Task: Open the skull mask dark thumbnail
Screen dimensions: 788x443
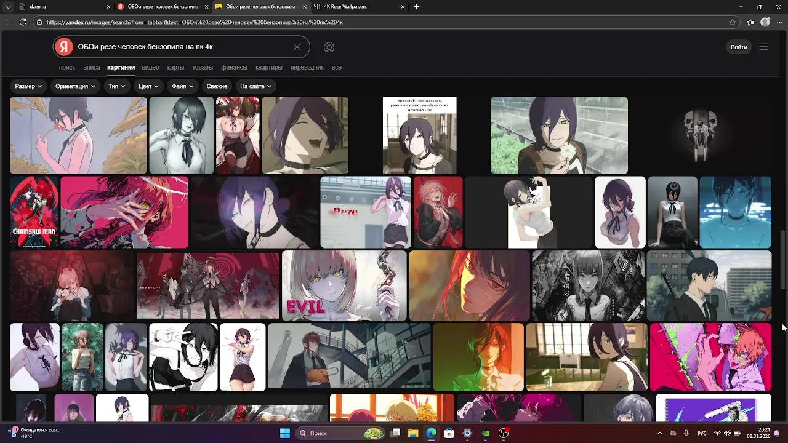Action: [x=700, y=135]
